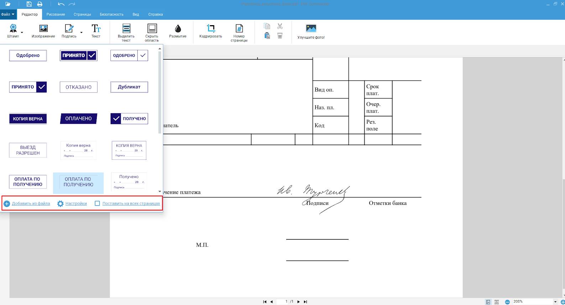Select the Получено dated stamp
565x305 pixels.
click(129, 182)
